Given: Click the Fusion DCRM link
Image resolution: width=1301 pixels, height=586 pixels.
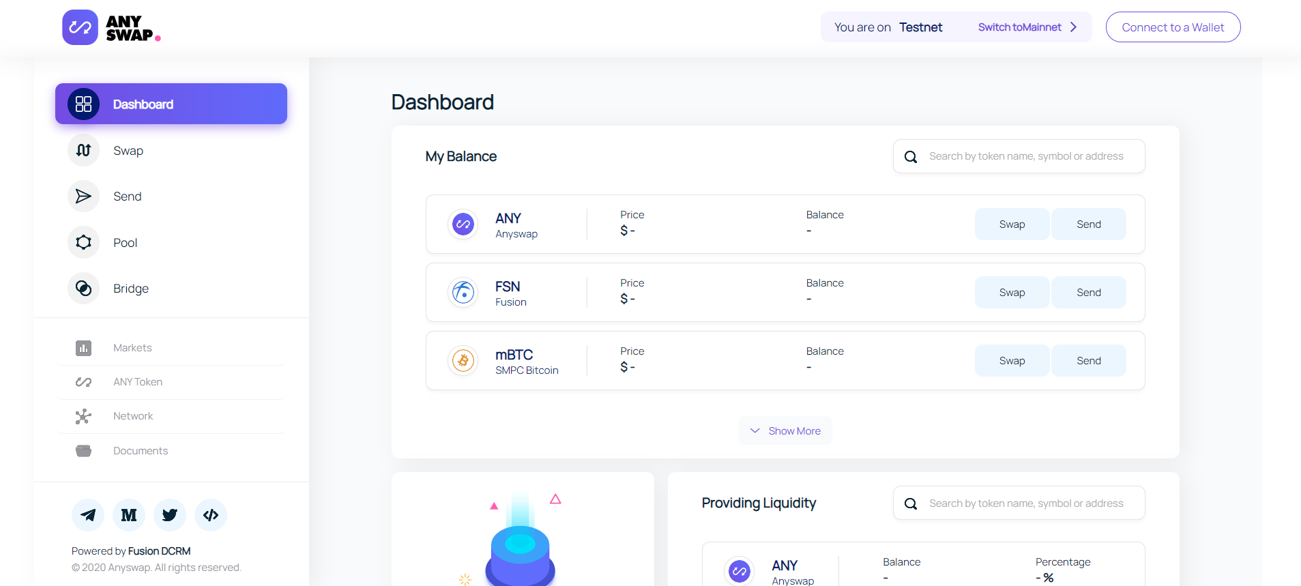Looking at the screenshot, I should (x=160, y=551).
